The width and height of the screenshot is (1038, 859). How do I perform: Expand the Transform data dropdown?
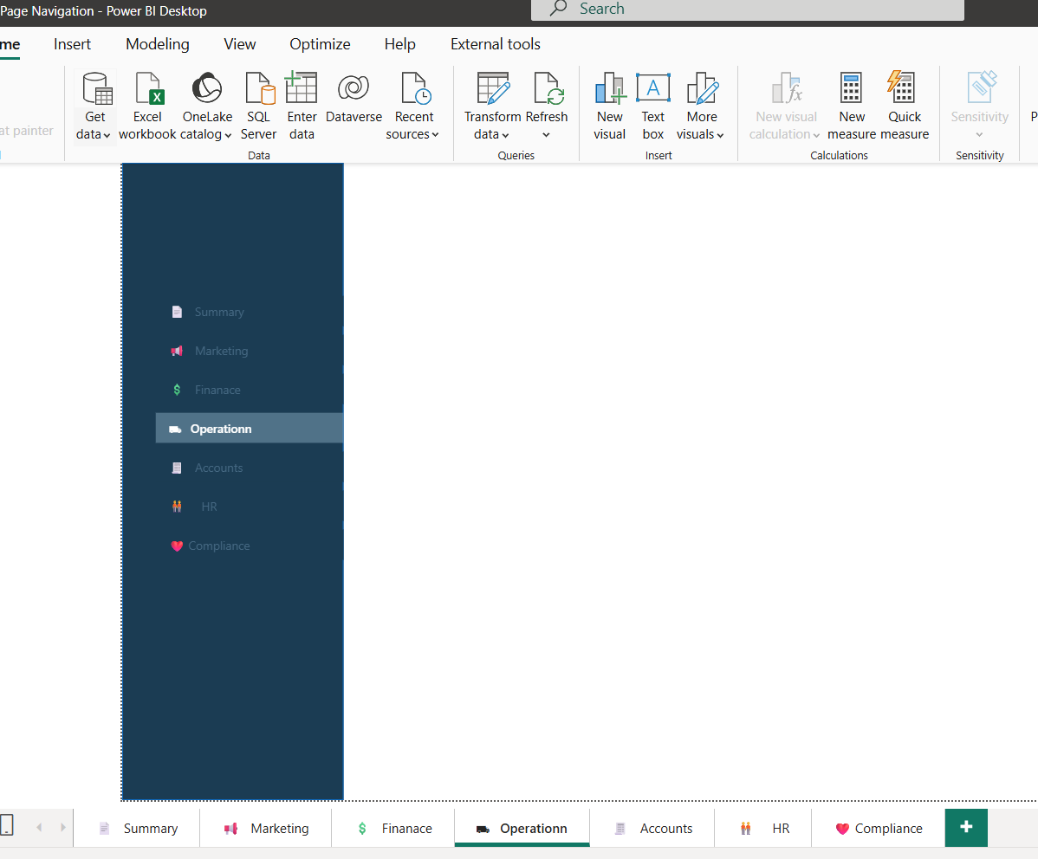(492, 134)
